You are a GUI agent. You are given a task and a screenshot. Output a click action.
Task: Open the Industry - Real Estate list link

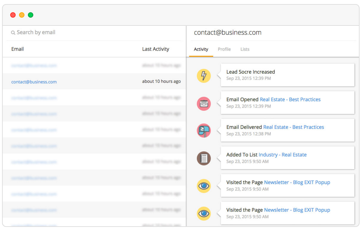pos(282,155)
